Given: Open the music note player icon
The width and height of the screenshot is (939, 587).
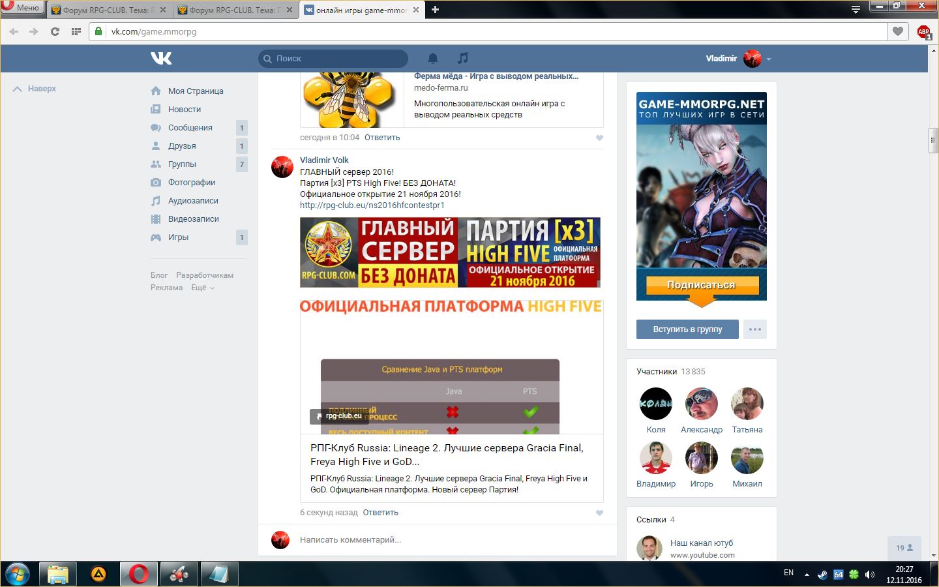Looking at the screenshot, I should point(462,58).
